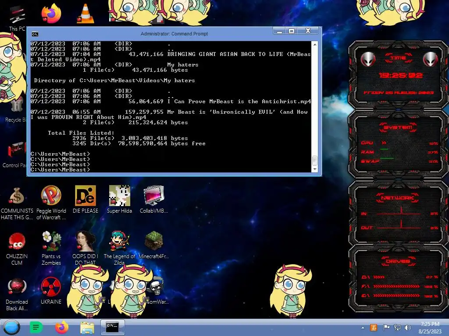Viewport: 449px width, 336px height.
Task: Click the left alien head in TIME widget
Action: click(x=368, y=59)
